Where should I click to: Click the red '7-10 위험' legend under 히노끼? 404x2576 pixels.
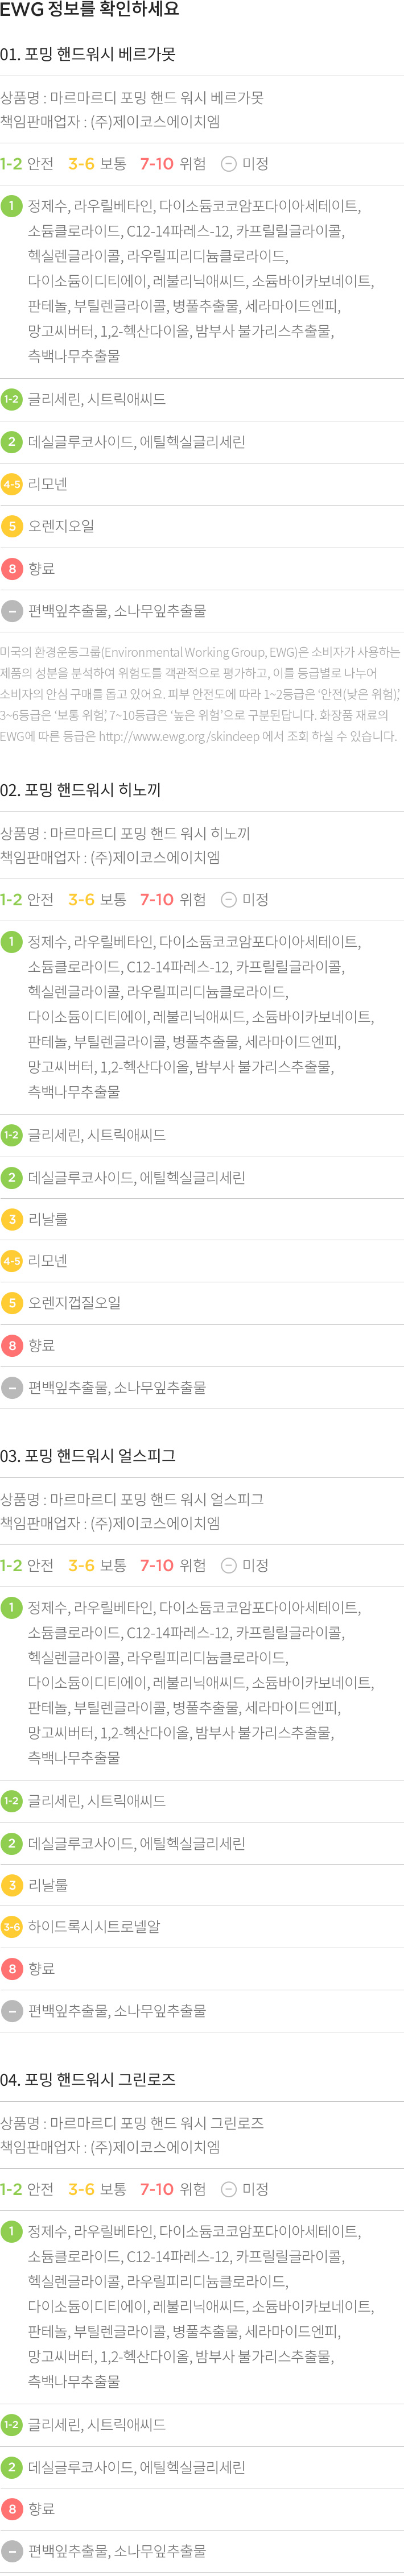click(x=172, y=900)
